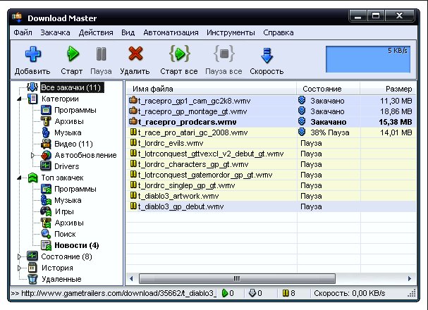The height and width of the screenshot is (310, 428).
Task: Open the Файл menu
Action: [x=23, y=32]
